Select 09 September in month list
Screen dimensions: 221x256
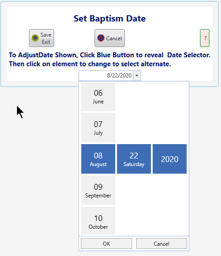click(x=98, y=190)
